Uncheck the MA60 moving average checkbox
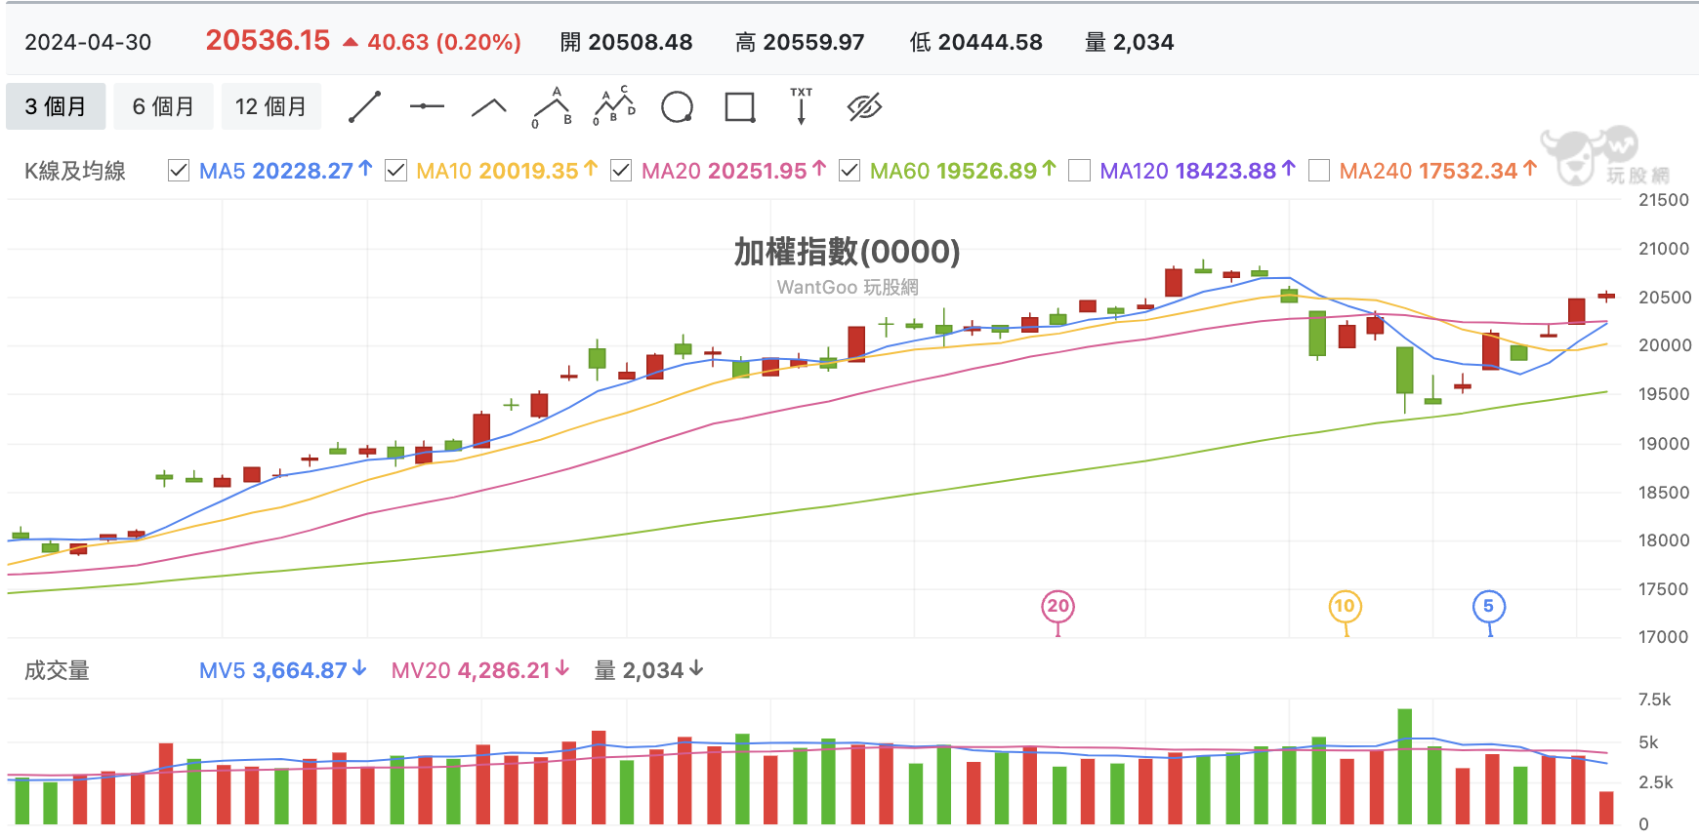 849,171
